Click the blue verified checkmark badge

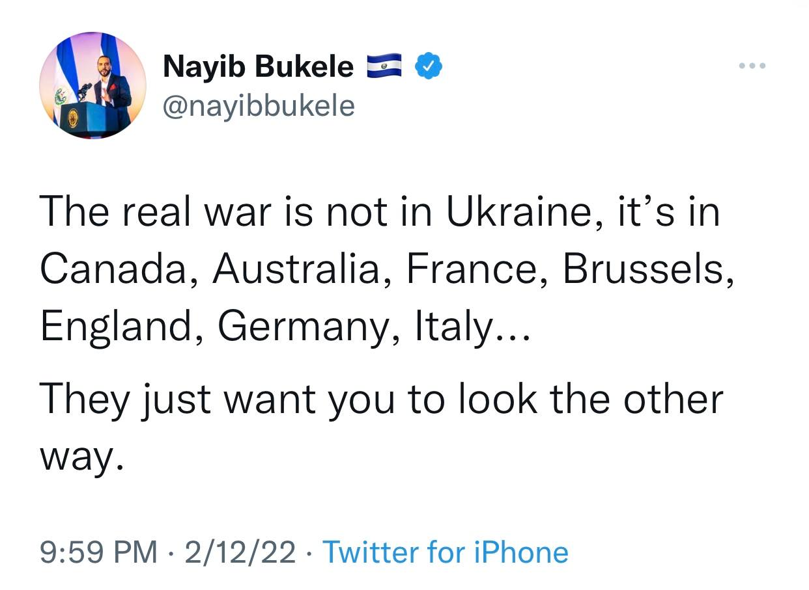(429, 66)
